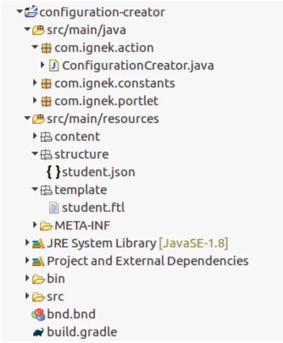Select the student.json file
The image size is (283, 343).
[x=99, y=172]
